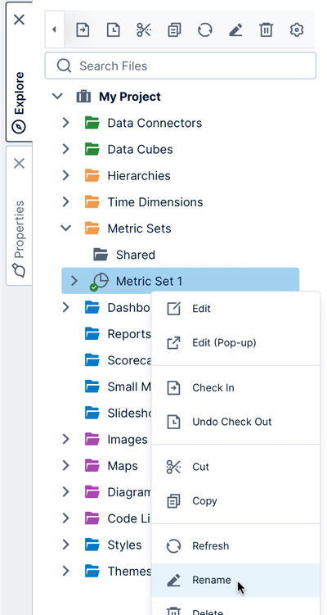Image resolution: width=327 pixels, height=615 pixels.
Task: Click the Cut scissors toolbar icon
Action: [144, 29]
